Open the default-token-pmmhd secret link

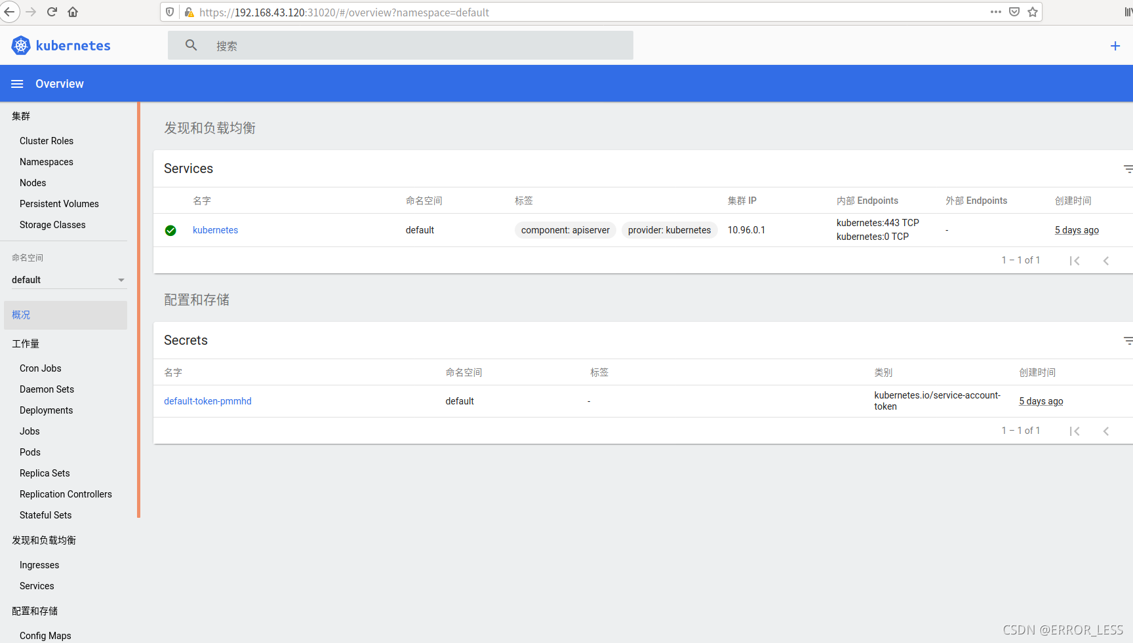coord(208,401)
